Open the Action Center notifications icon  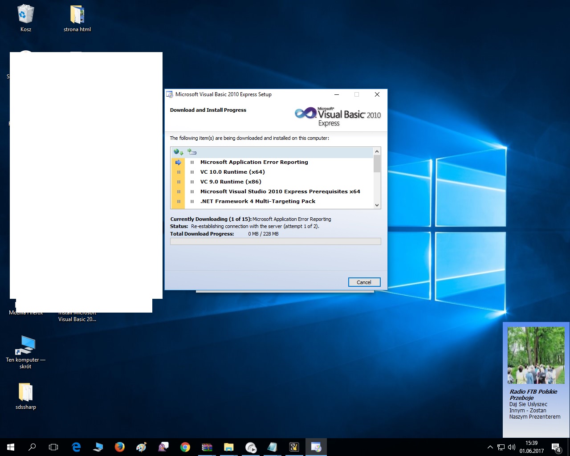(556, 447)
